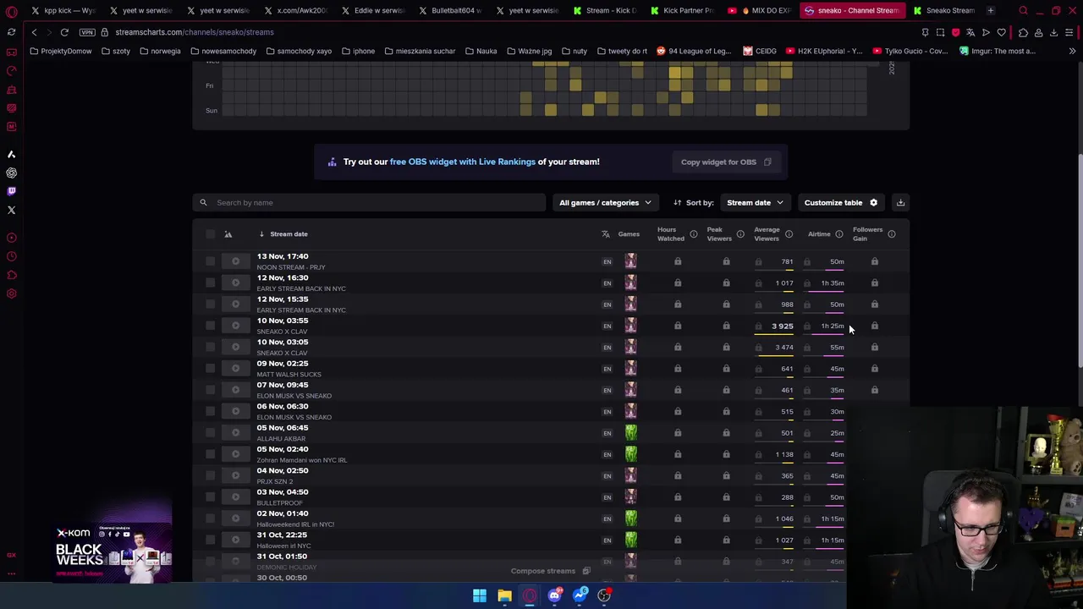Click the VPN badge in address bar
Viewport: 1083px width, 609px height.
point(87,32)
